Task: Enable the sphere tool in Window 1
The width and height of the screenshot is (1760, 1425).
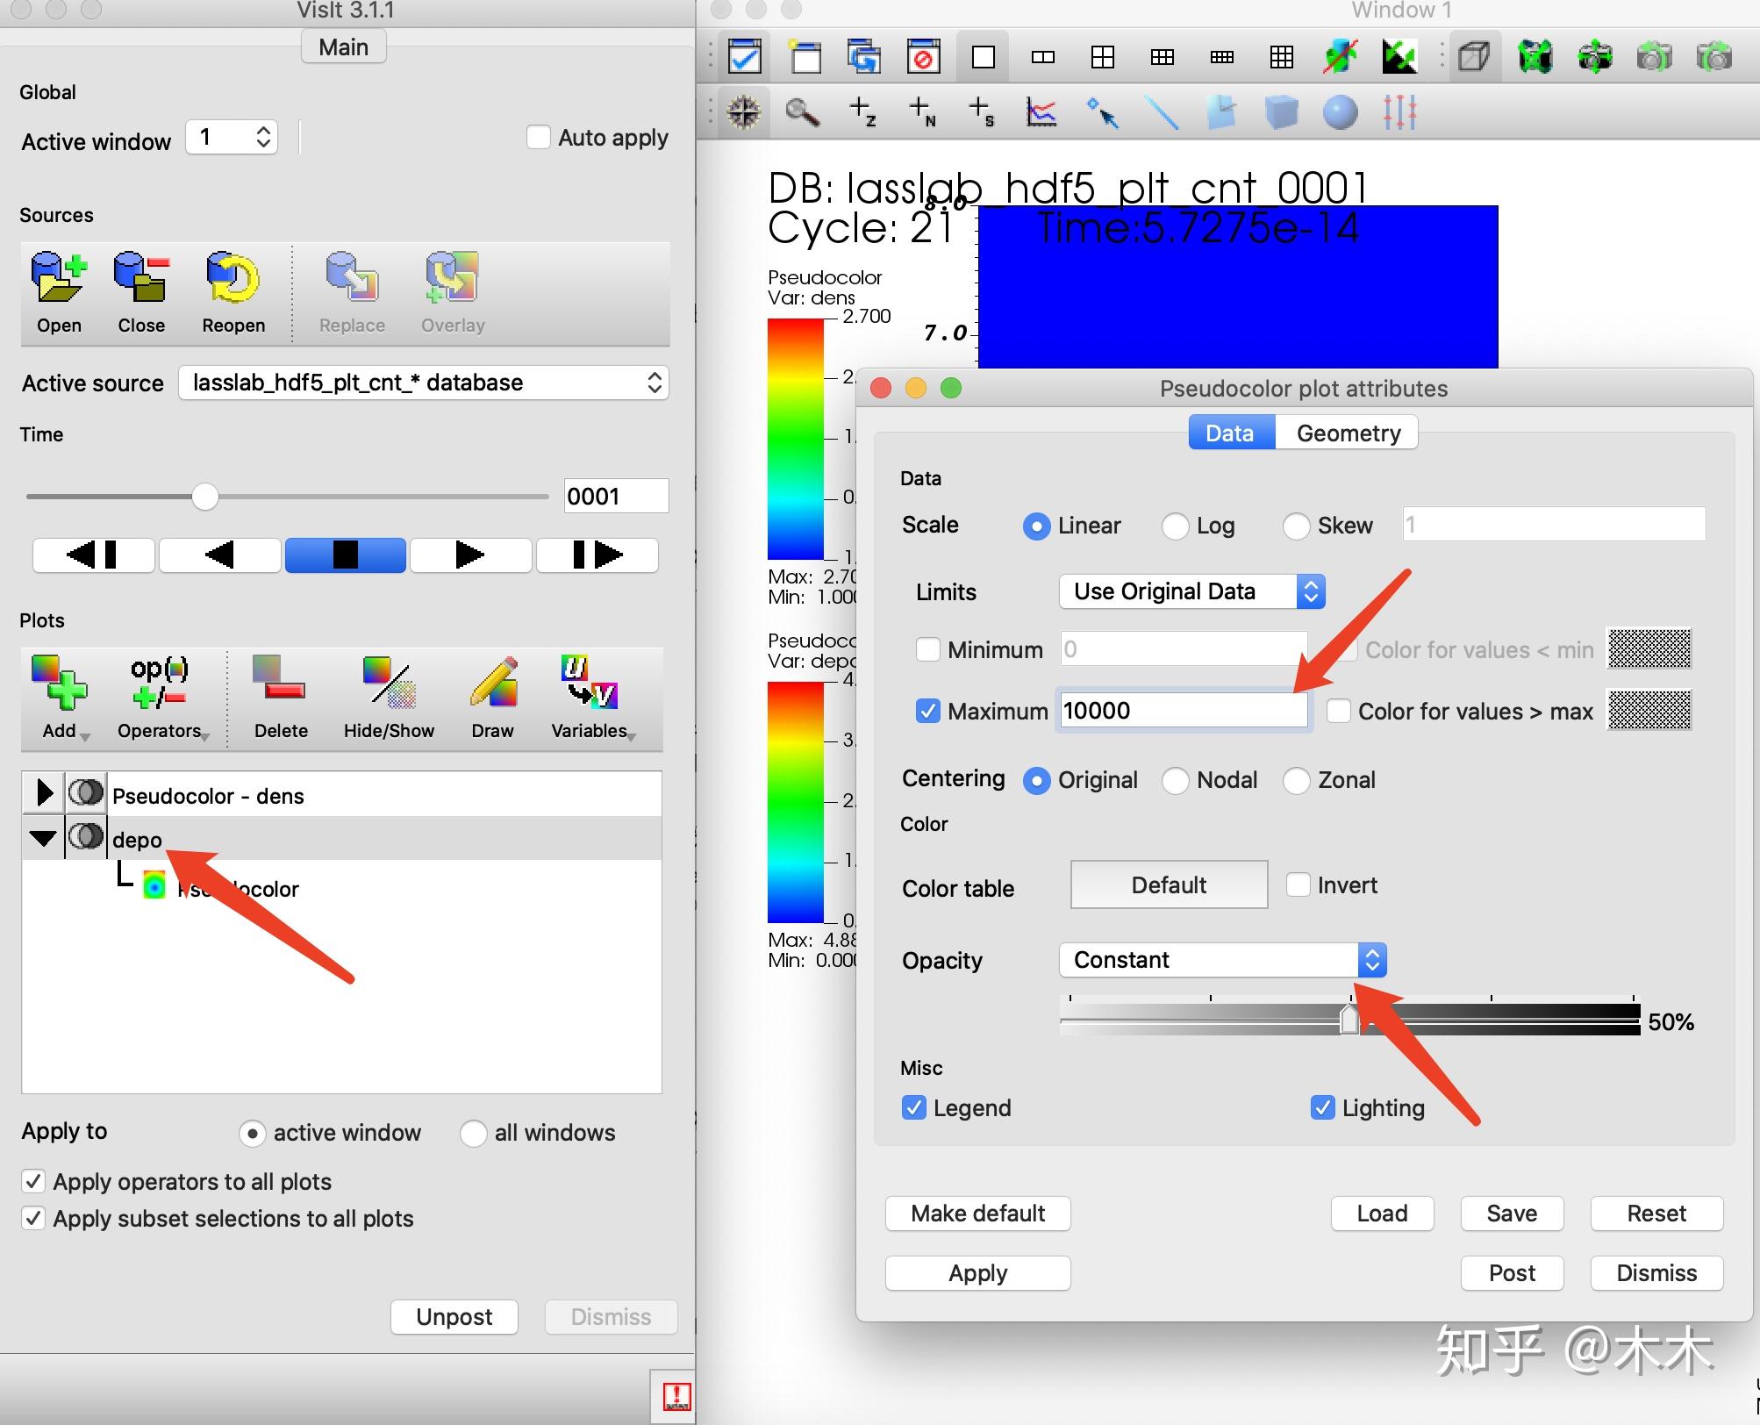Action: pyautogui.click(x=1340, y=112)
